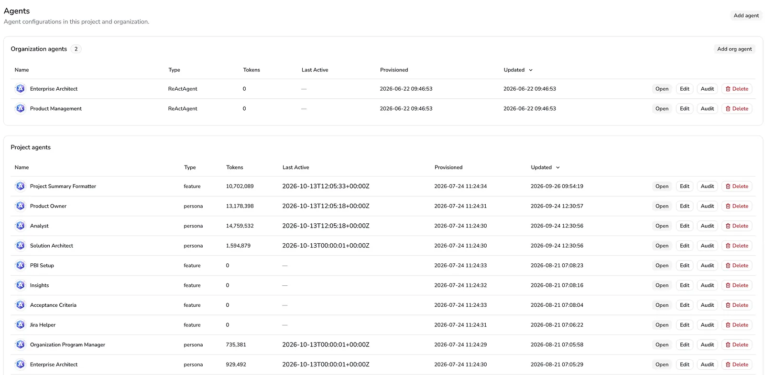
Task: Click the Product Owner agent avatar icon
Action: [x=20, y=206]
